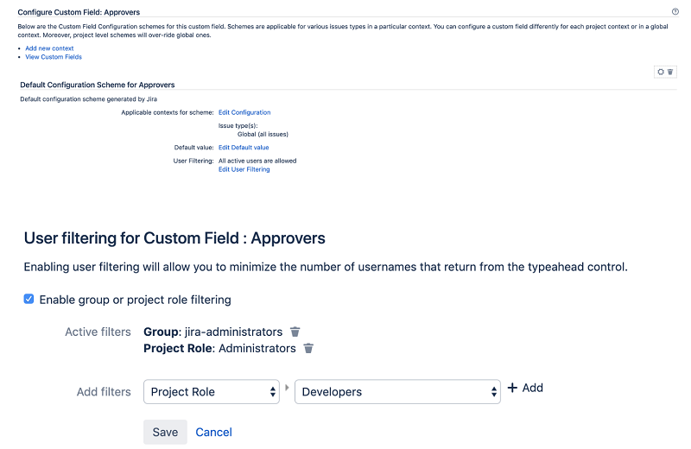Click the Edit User Filtering link

[244, 169]
